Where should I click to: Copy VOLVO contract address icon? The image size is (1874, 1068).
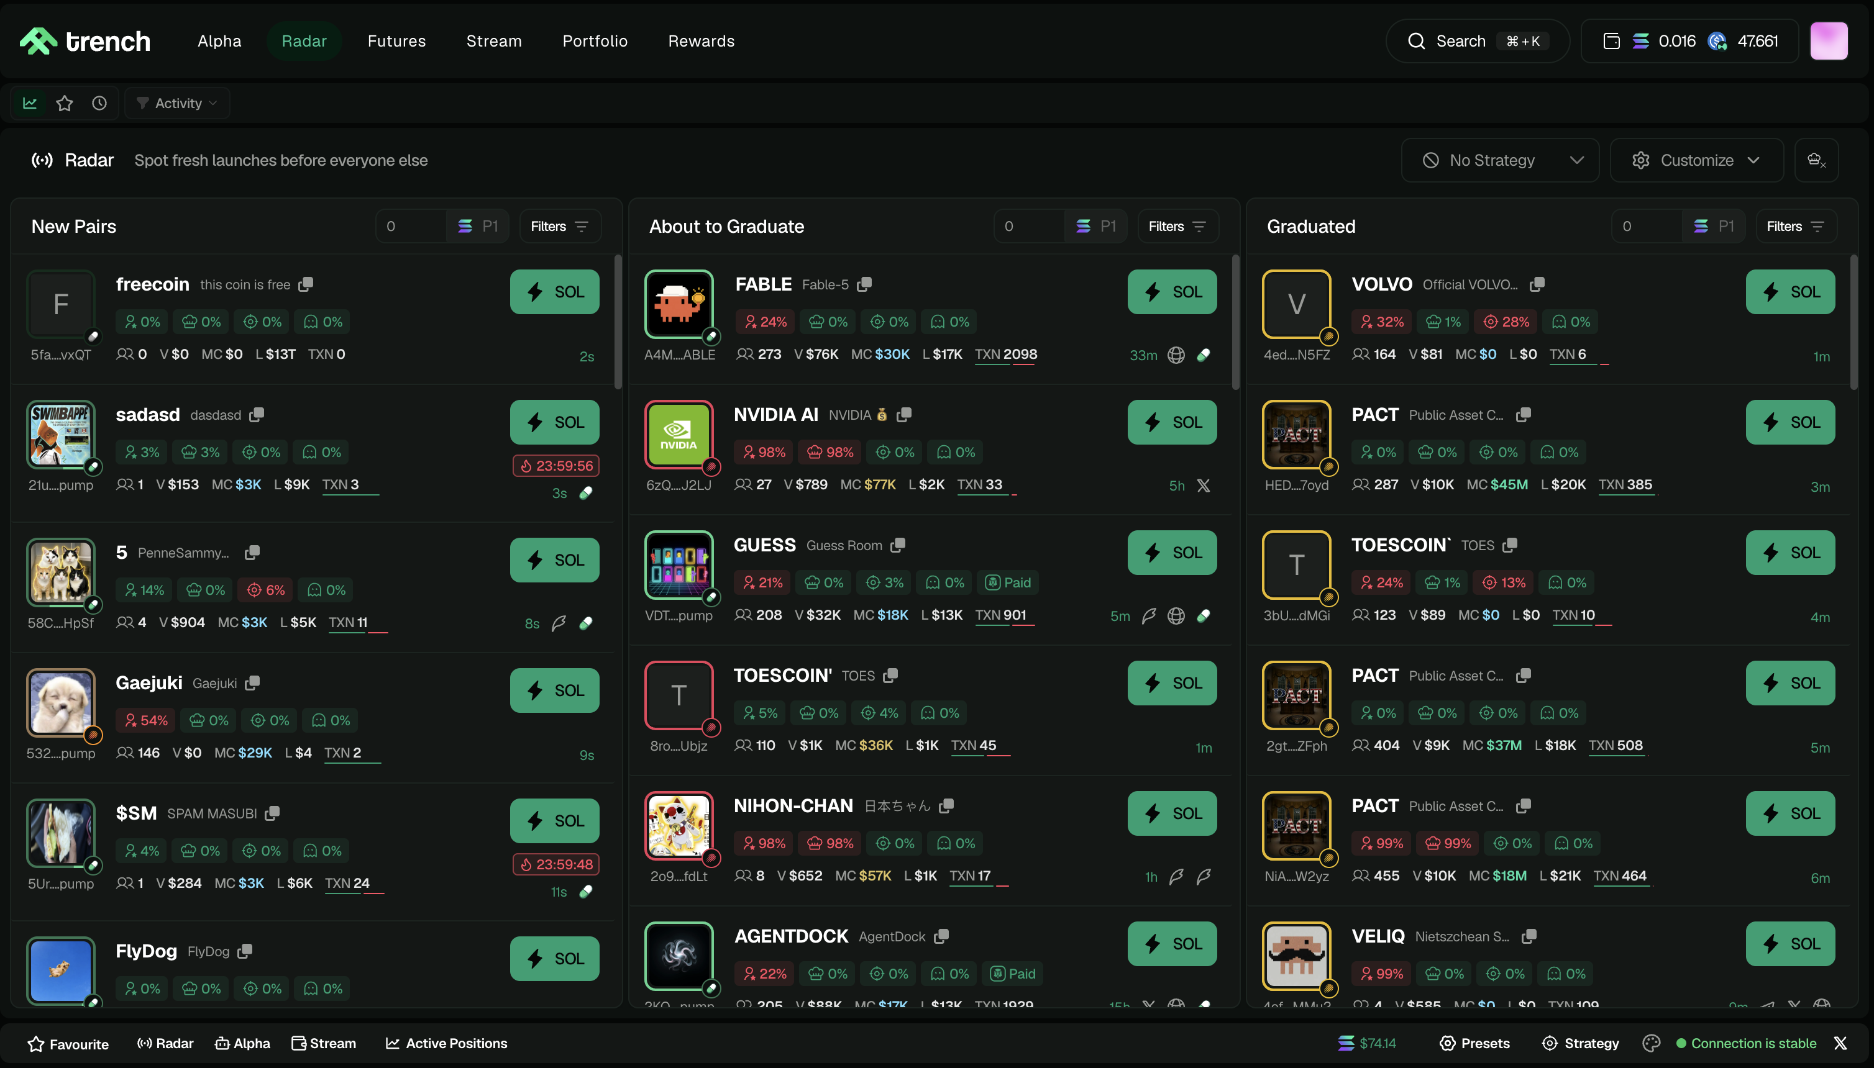point(1537,284)
